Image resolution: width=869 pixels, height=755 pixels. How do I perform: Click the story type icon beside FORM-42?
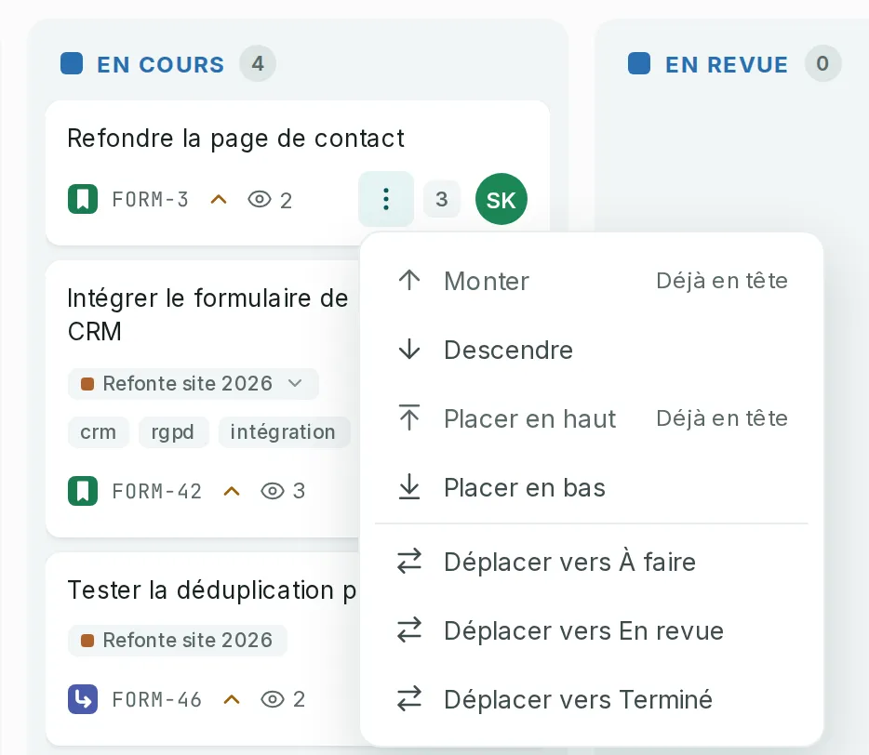pos(83,491)
